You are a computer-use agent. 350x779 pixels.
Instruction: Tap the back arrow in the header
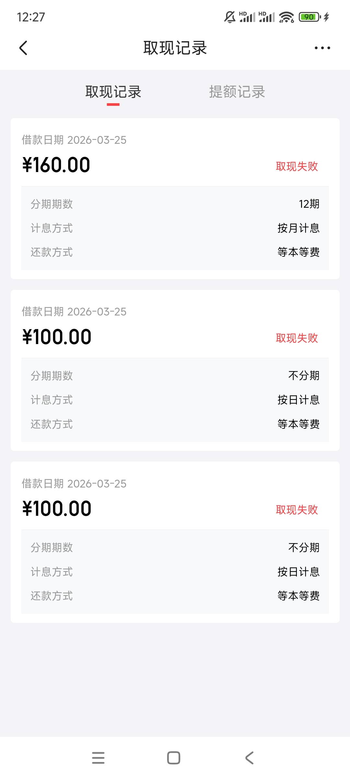click(x=23, y=48)
